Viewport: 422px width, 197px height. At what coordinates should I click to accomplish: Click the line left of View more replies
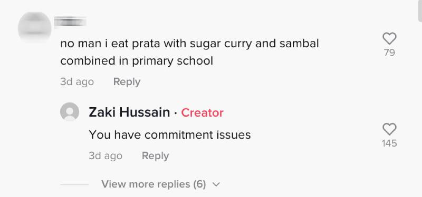(x=74, y=184)
